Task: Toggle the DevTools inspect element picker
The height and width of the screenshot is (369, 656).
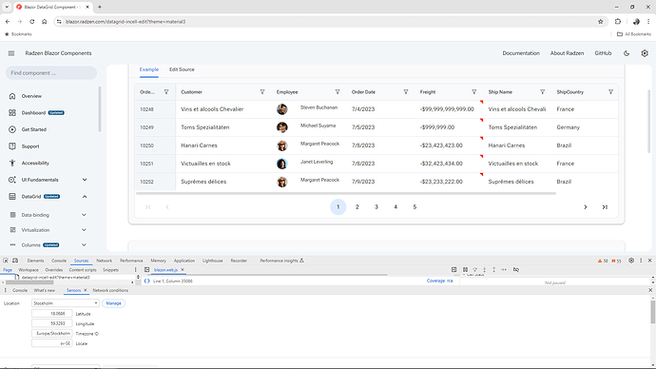Action: tap(6, 261)
